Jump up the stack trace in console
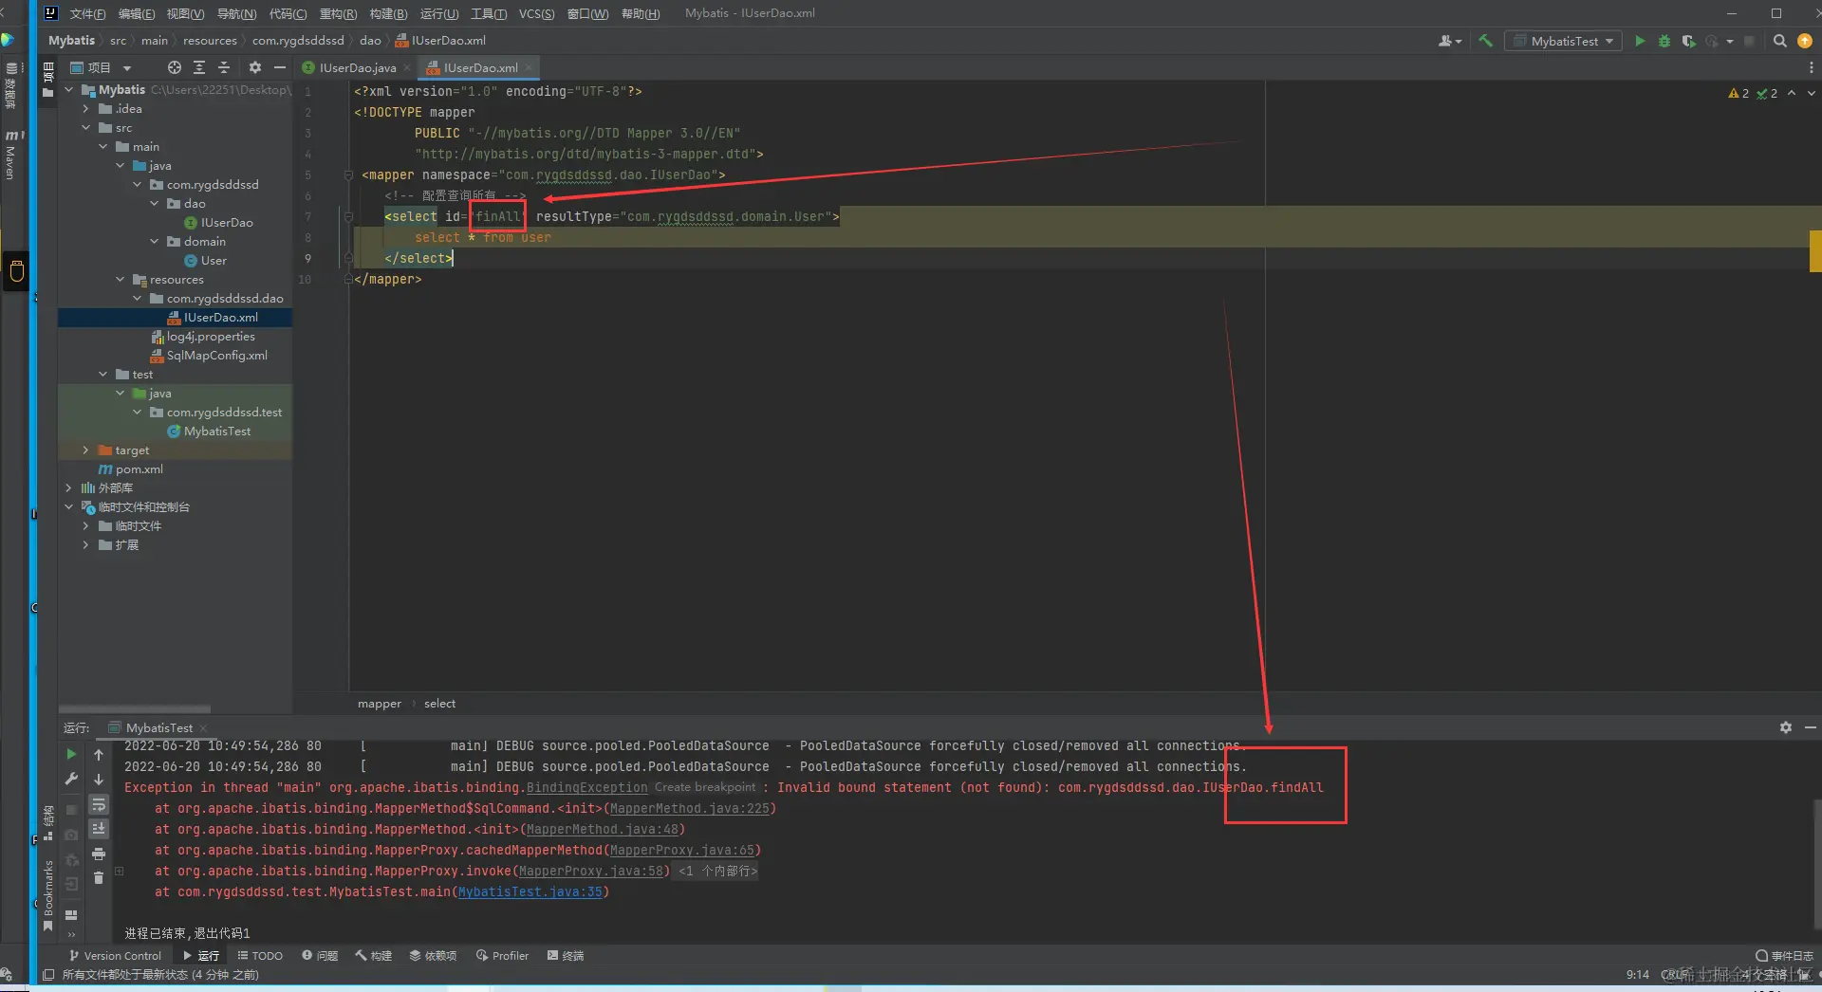The image size is (1822, 992). 99,754
